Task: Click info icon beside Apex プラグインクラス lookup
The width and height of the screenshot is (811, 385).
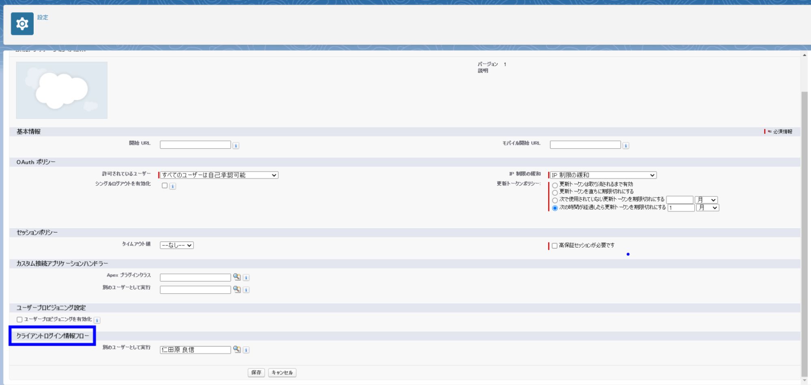Action: click(246, 278)
